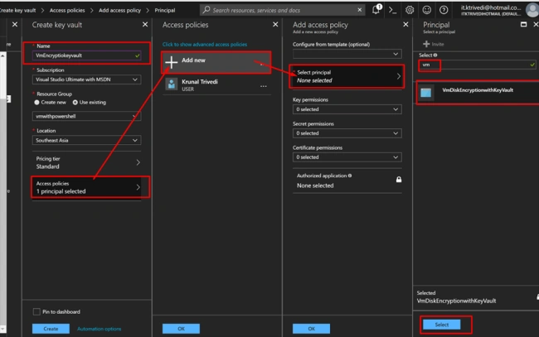Click the Add new plus icon
This screenshot has width=539, height=337.
(171, 62)
